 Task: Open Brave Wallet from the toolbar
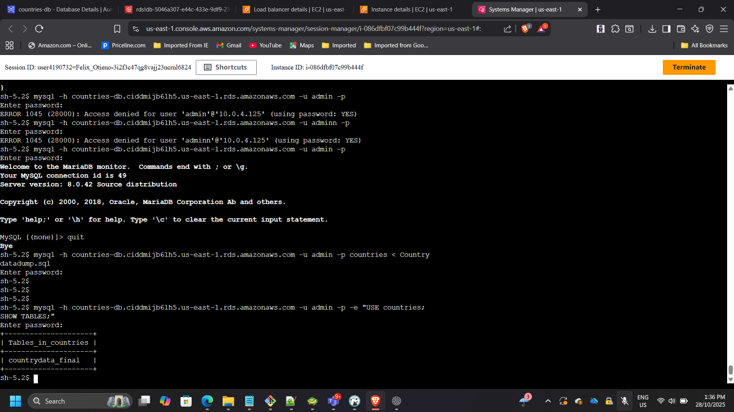tap(681, 29)
